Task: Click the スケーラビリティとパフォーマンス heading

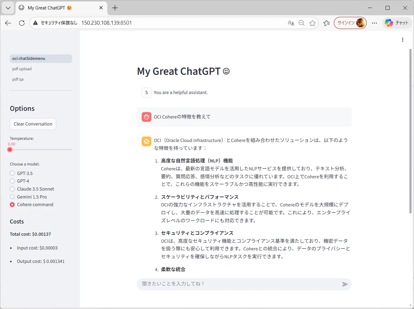Action: [200, 197]
